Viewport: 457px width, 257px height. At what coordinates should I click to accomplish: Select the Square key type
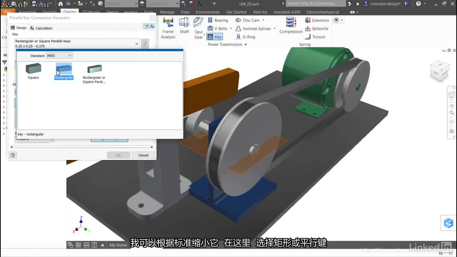tap(33, 71)
